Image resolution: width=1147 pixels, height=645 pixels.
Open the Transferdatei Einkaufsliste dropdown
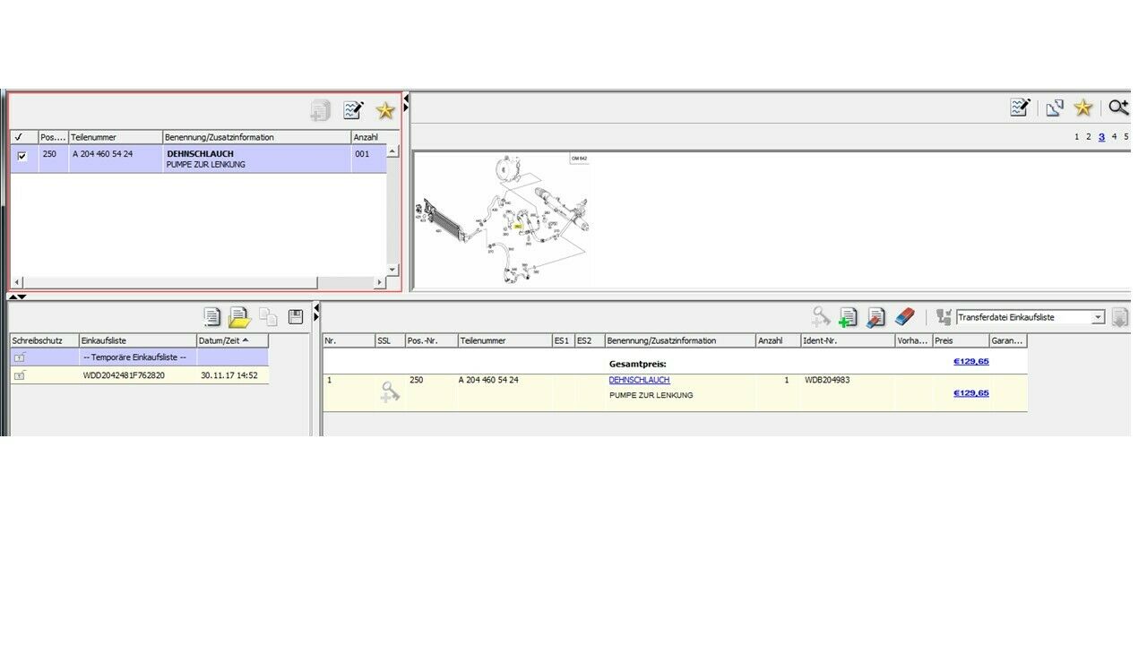pos(1098,317)
